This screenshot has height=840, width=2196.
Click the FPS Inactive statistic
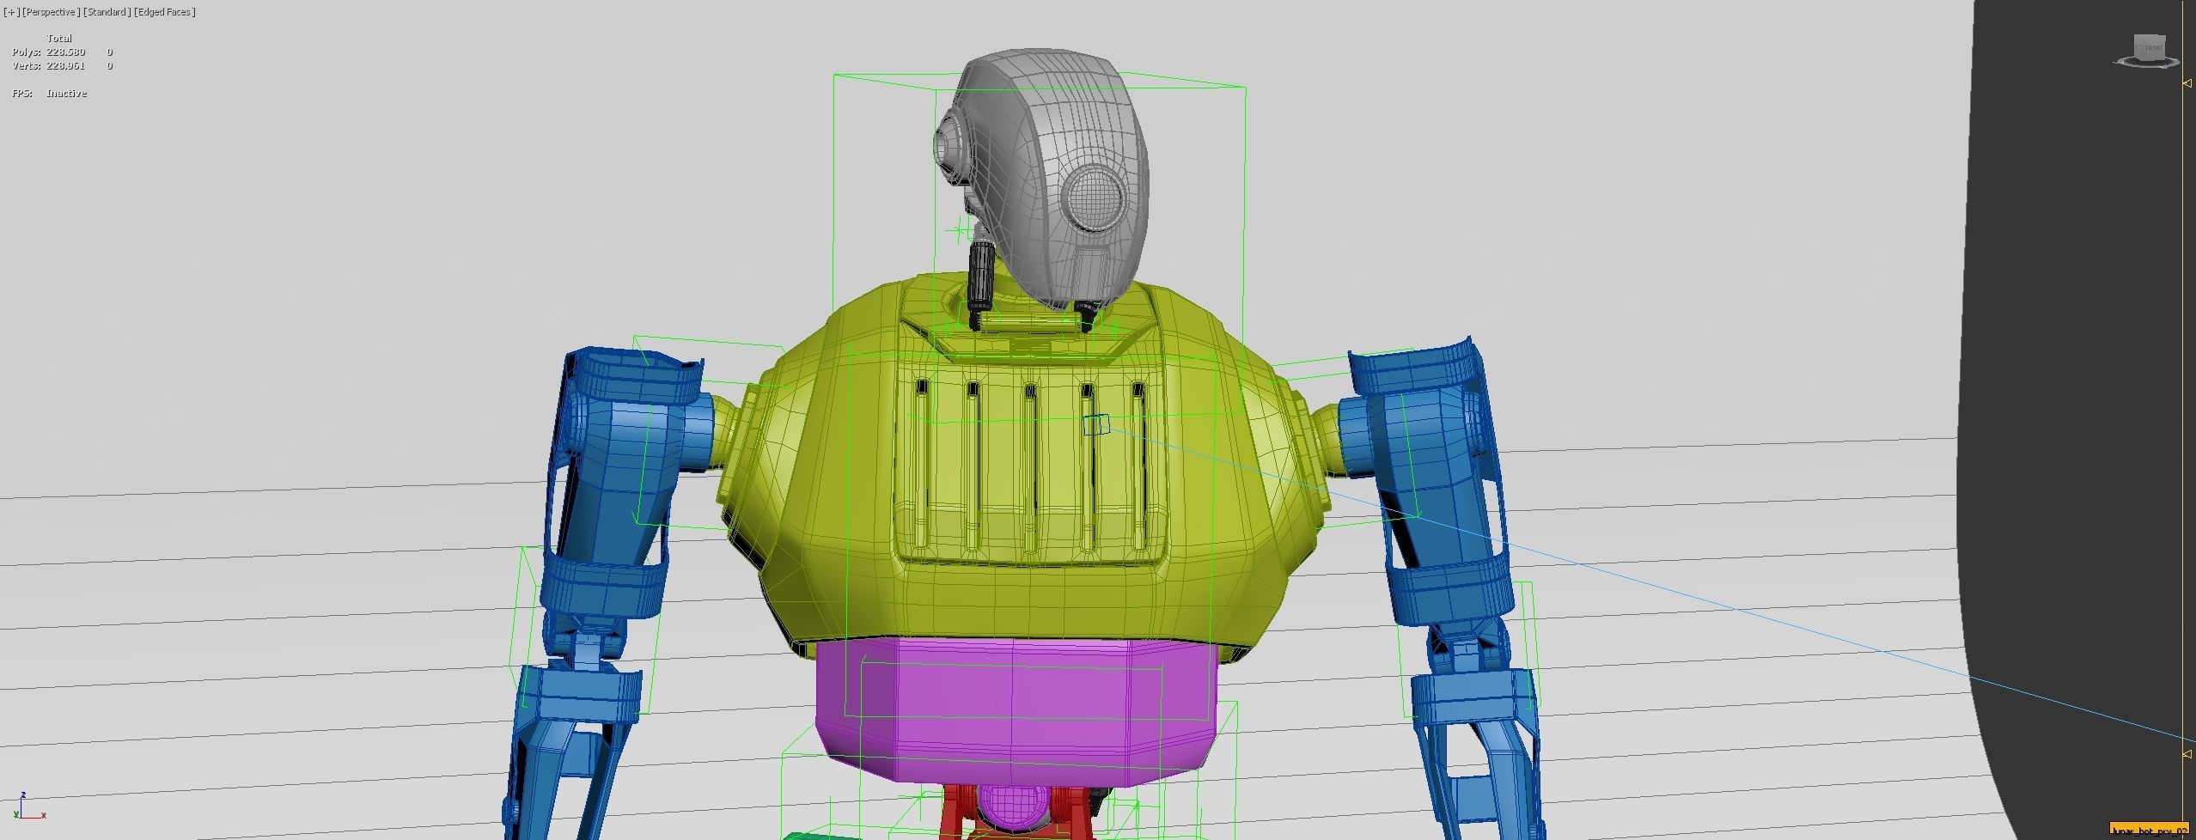49,94
